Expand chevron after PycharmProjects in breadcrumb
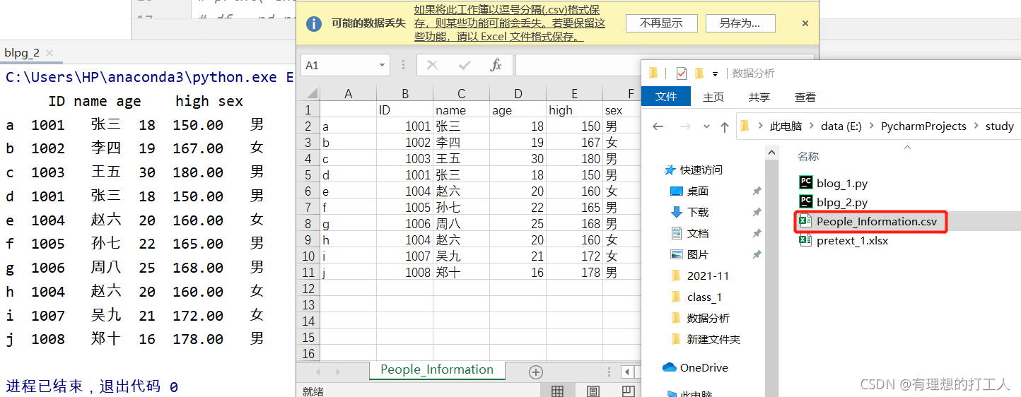The image size is (1021, 397). tap(976, 126)
